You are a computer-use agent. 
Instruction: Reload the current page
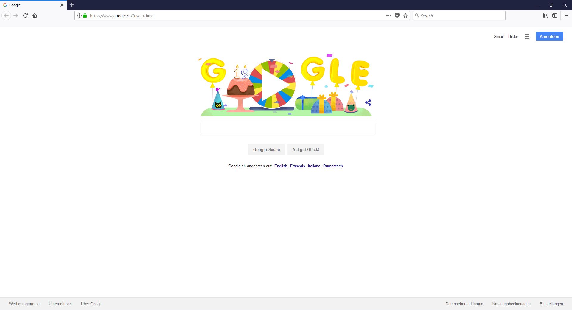(26, 15)
